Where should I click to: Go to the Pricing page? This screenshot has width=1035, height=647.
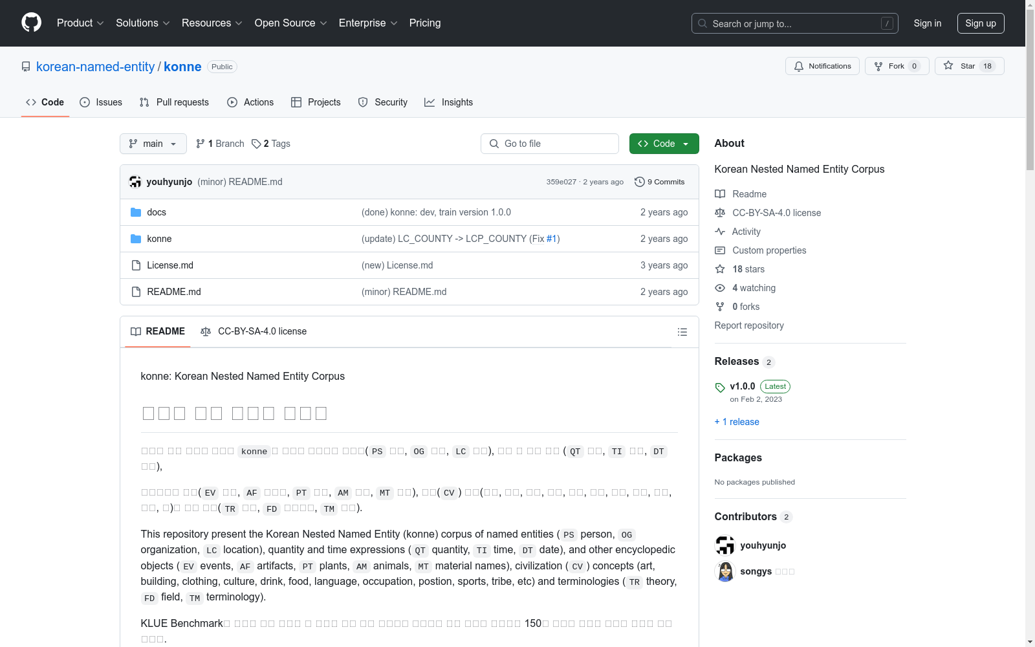pos(425,23)
